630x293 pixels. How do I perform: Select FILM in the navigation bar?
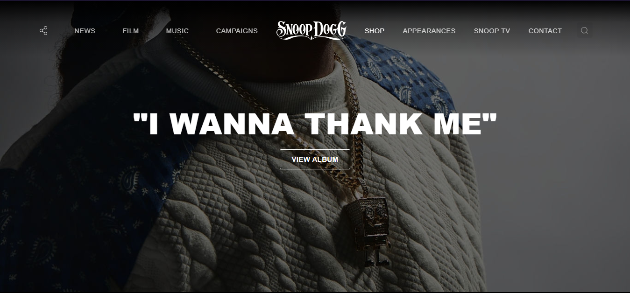(x=131, y=31)
